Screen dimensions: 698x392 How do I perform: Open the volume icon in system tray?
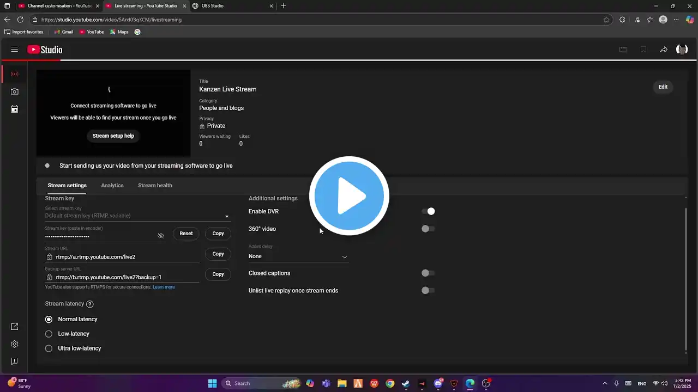(x=664, y=383)
